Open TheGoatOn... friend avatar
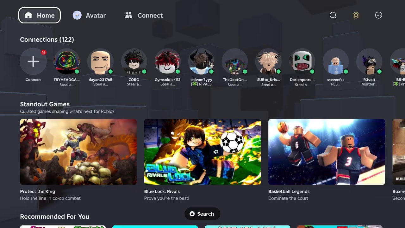405x228 pixels. click(235, 61)
